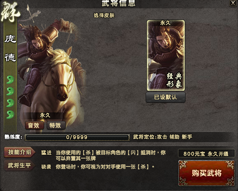238x191 pixels.
Task: Click the 猛进 skill name
Action: pyautogui.click(x=46, y=153)
